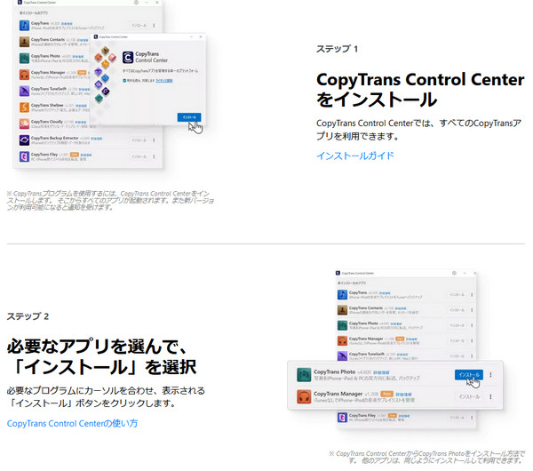533x471 pixels.
Task: Click the enlarged CopyTrans Manager name text
Action: pyautogui.click(x=338, y=394)
